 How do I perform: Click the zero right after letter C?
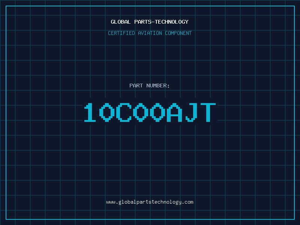[x=141, y=112]
